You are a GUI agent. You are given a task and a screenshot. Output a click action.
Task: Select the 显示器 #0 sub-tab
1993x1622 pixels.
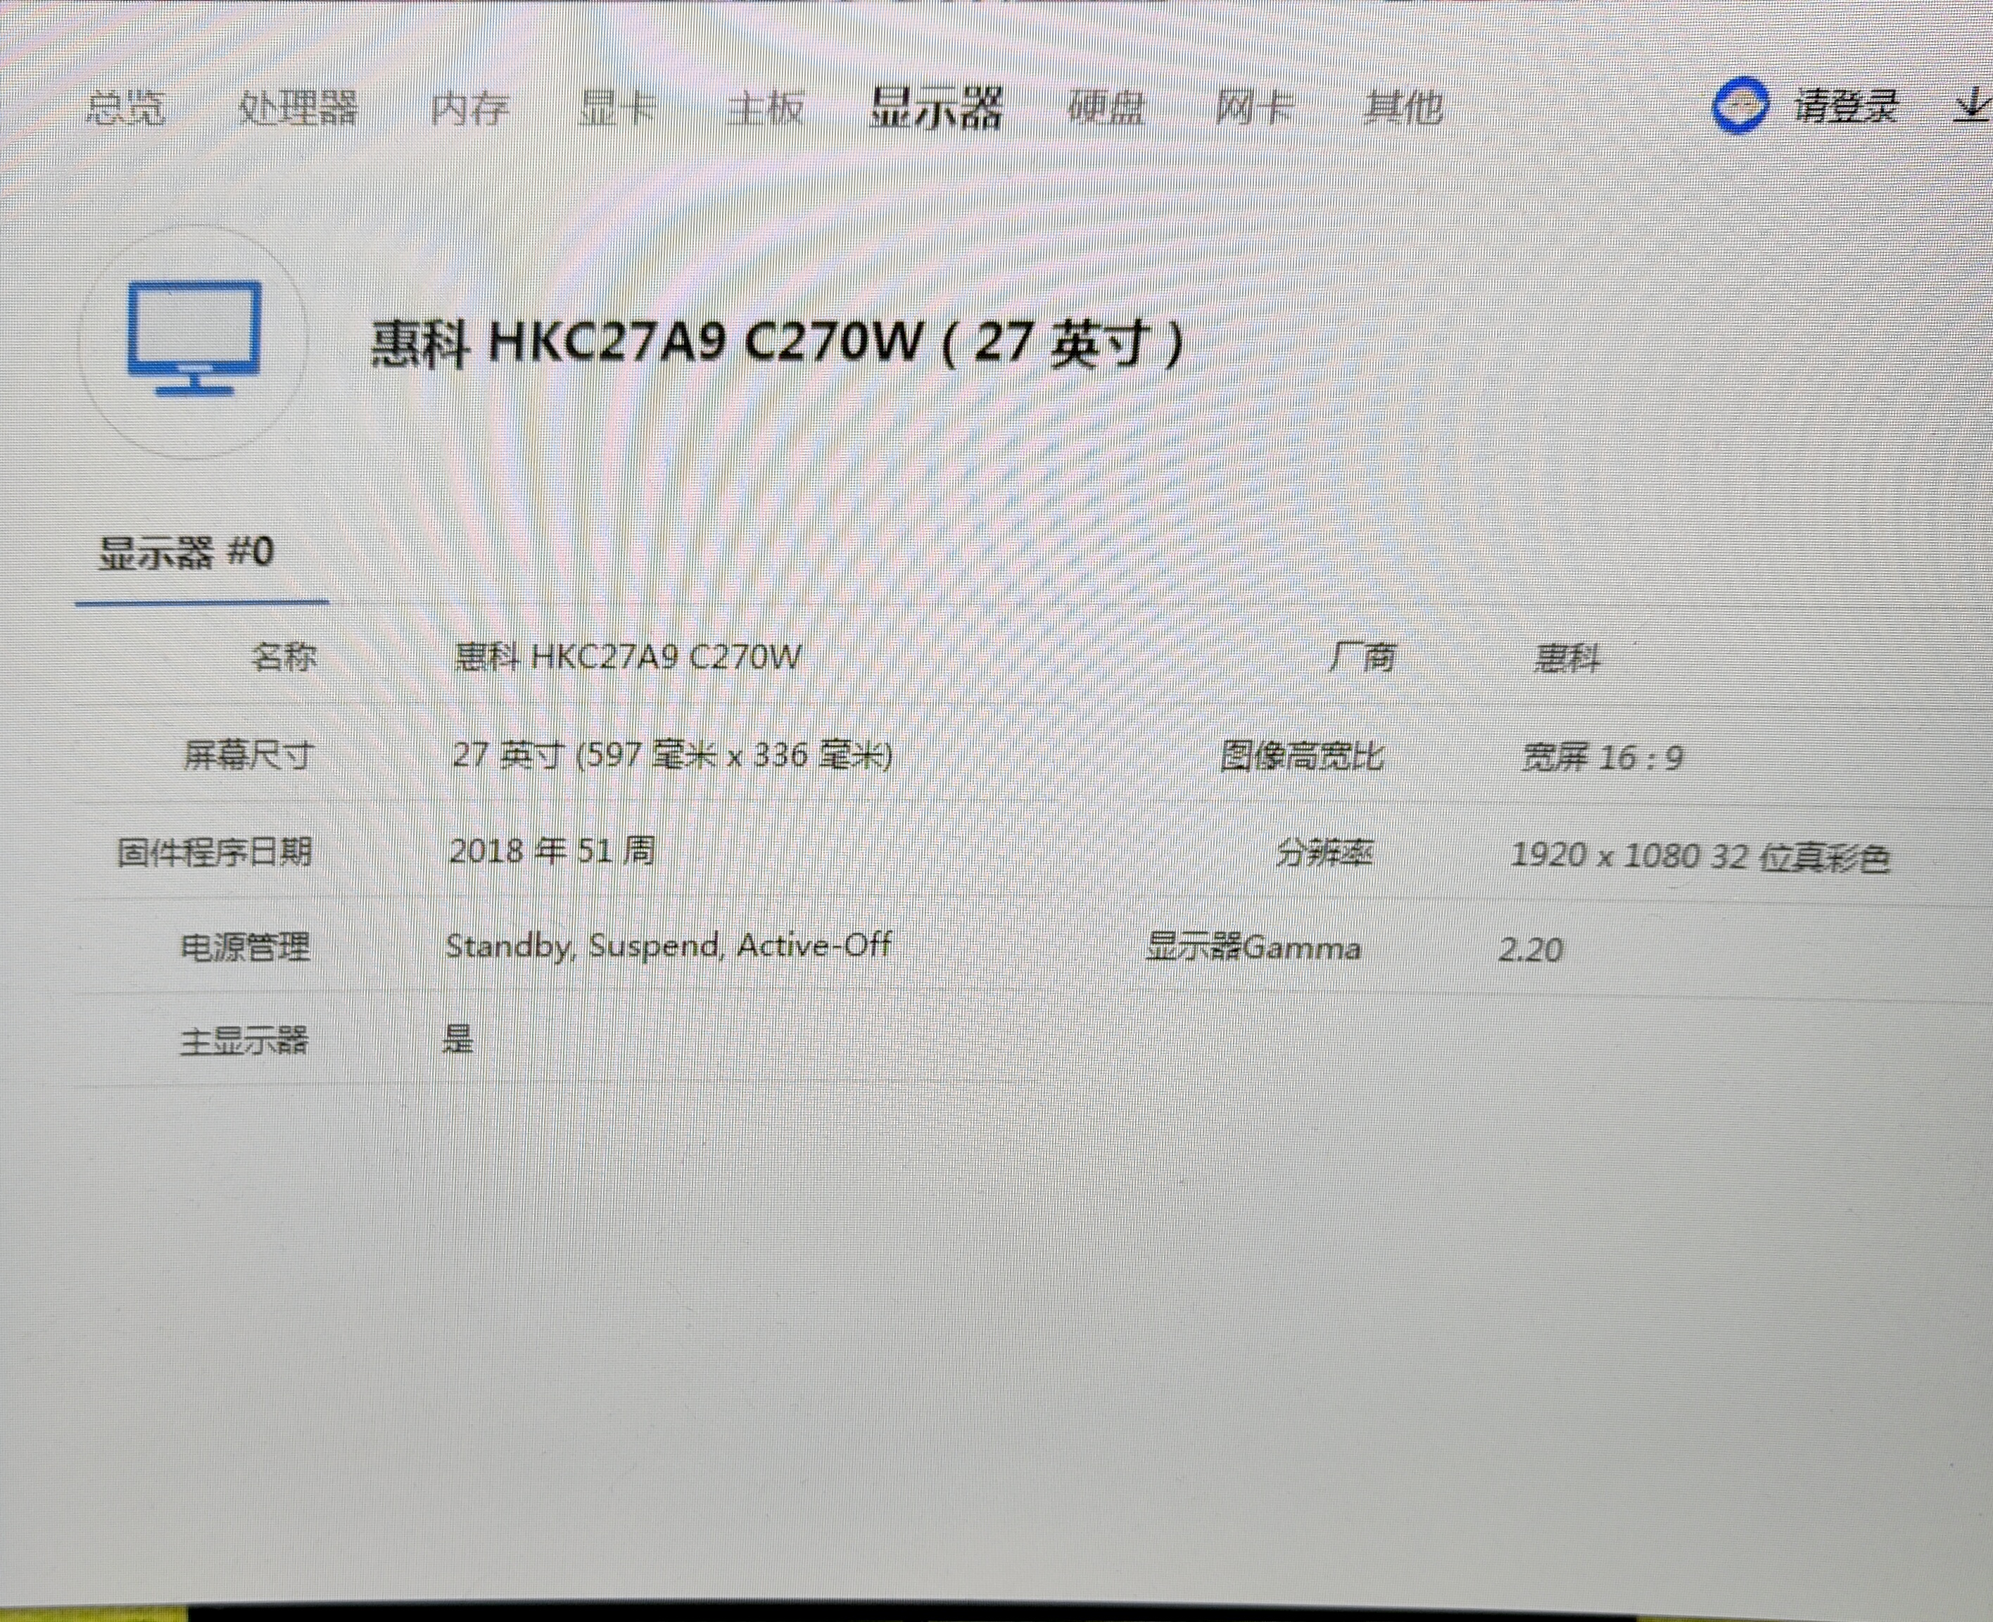click(x=186, y=552)
